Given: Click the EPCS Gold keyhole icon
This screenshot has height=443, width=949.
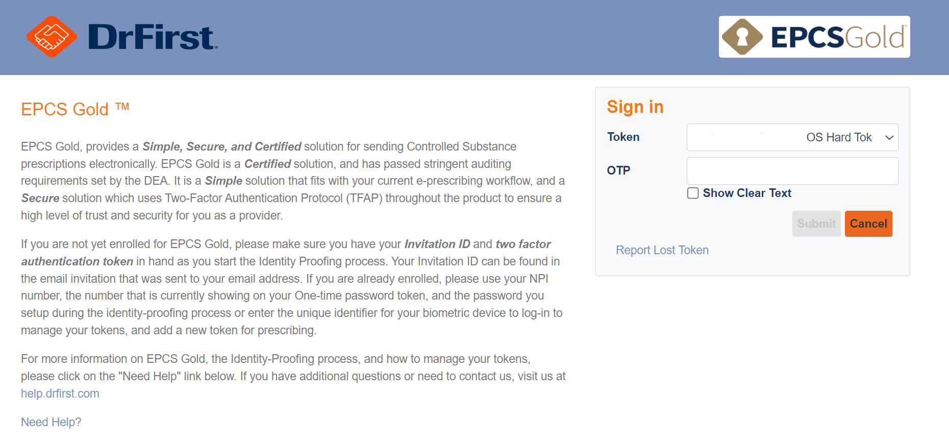Looking at the screenshot, I should 742,37.
